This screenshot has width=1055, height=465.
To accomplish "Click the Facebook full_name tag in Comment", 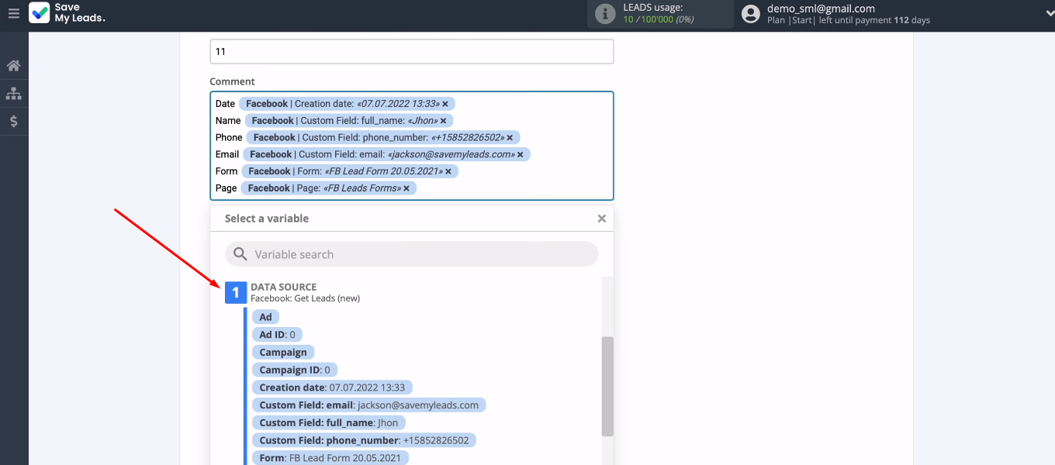I will [349, 121].
